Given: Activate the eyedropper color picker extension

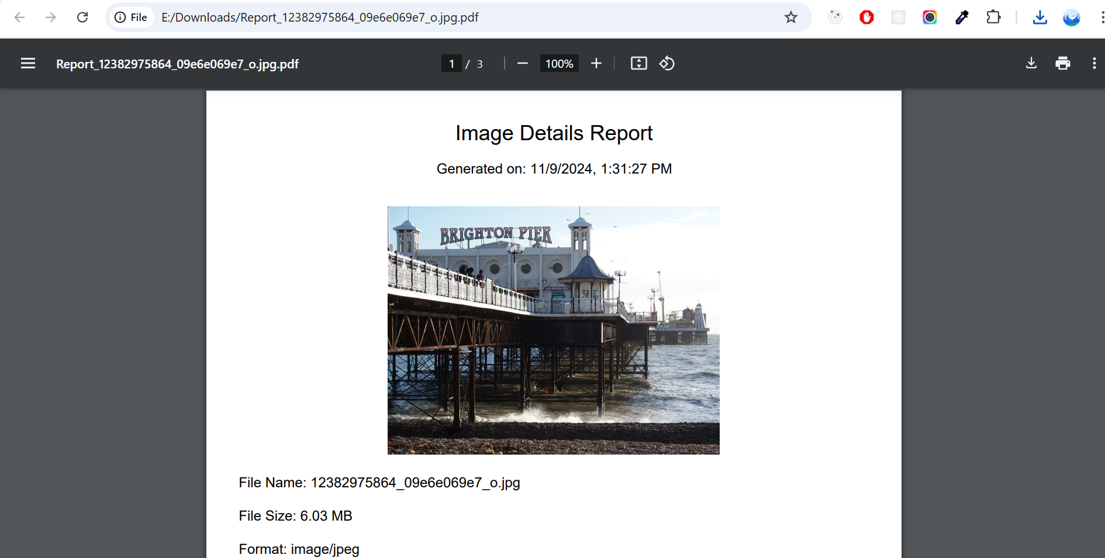Looking at the screenshot, I should (x=962, y=18).
